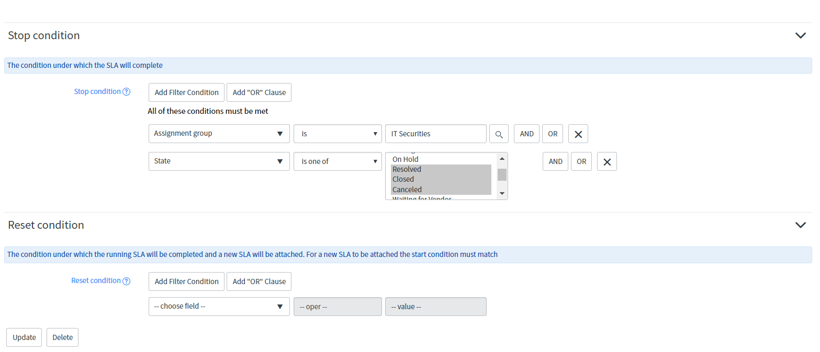Viewport: 820px width, 352px height.
Task: Click the SLA will complete info banner
Action: click(408, 65)
